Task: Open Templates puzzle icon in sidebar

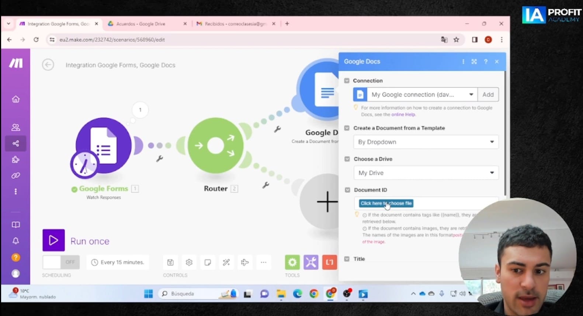Action: click(x=15, y=159)
